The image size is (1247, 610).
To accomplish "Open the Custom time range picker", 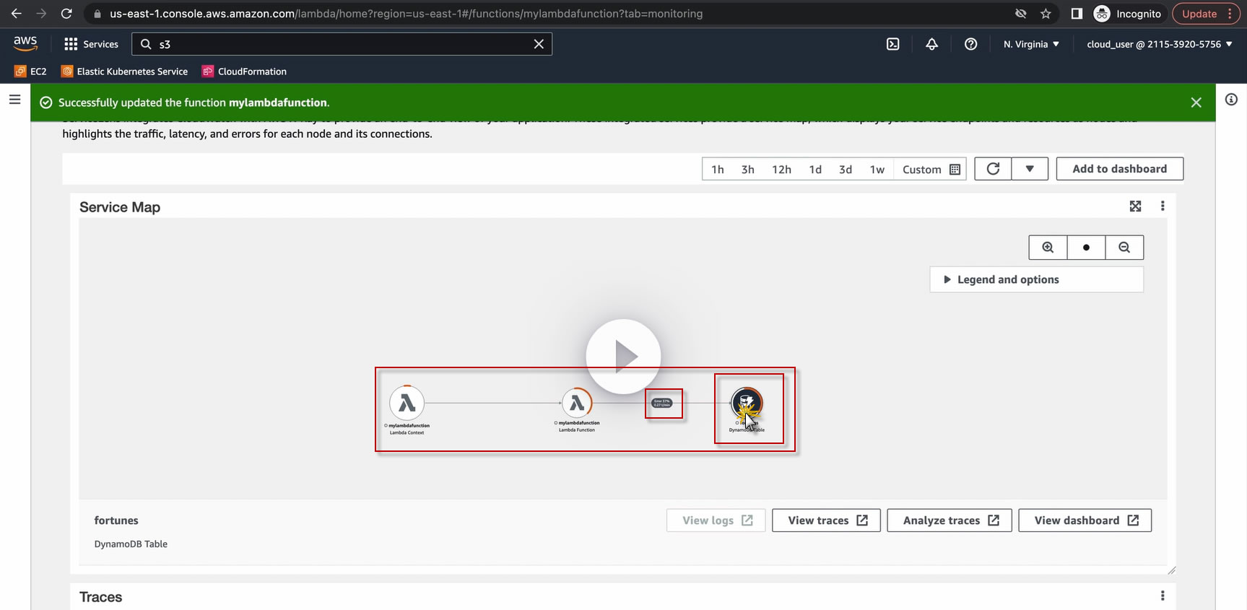I will pyautogui.click(x=931, y=170).
